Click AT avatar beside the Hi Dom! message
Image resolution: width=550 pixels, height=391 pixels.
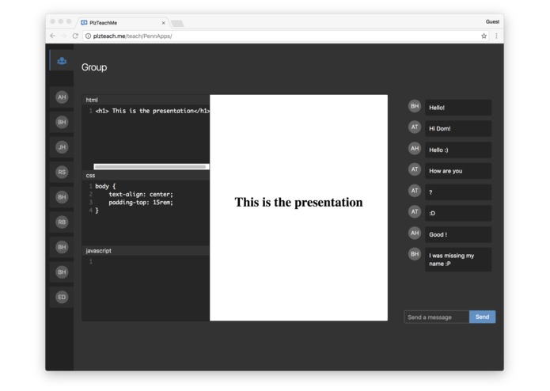coord(415,127)
